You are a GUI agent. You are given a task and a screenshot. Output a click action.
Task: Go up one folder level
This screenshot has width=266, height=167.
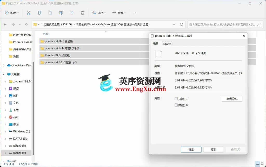point(27,25)
